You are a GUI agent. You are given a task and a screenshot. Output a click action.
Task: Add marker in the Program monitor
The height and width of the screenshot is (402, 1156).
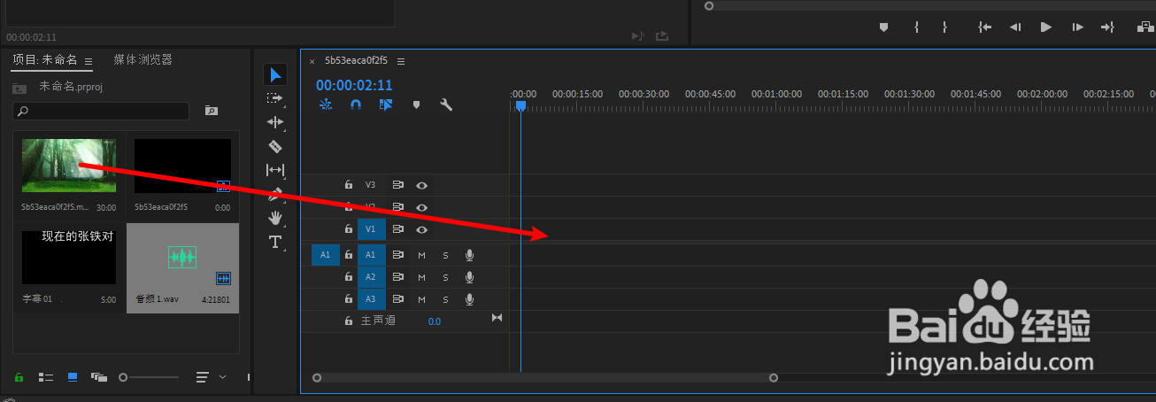[x=883, y=27]
